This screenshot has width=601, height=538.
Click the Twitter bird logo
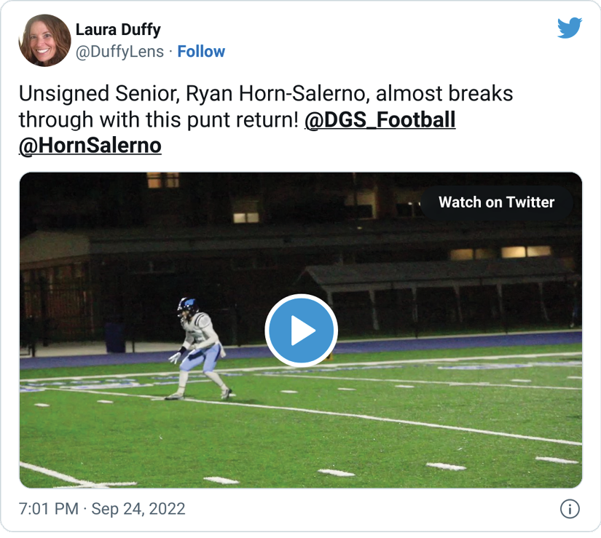(x=570, y=28)
